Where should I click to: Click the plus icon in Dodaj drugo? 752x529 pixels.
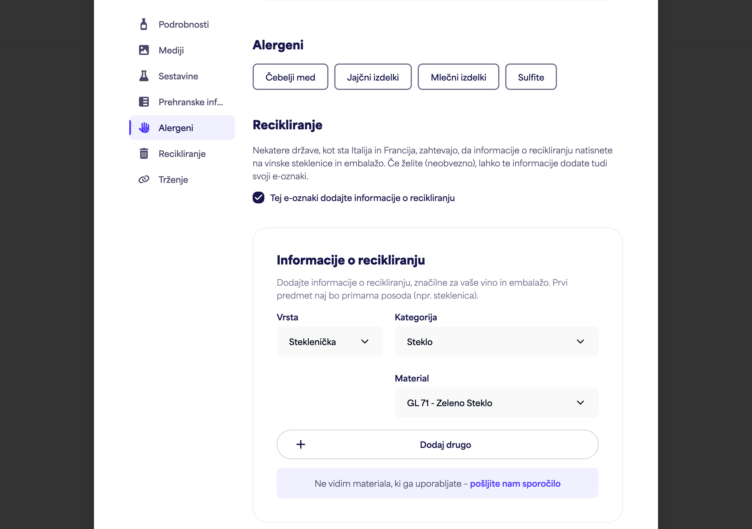click(301, 444)
